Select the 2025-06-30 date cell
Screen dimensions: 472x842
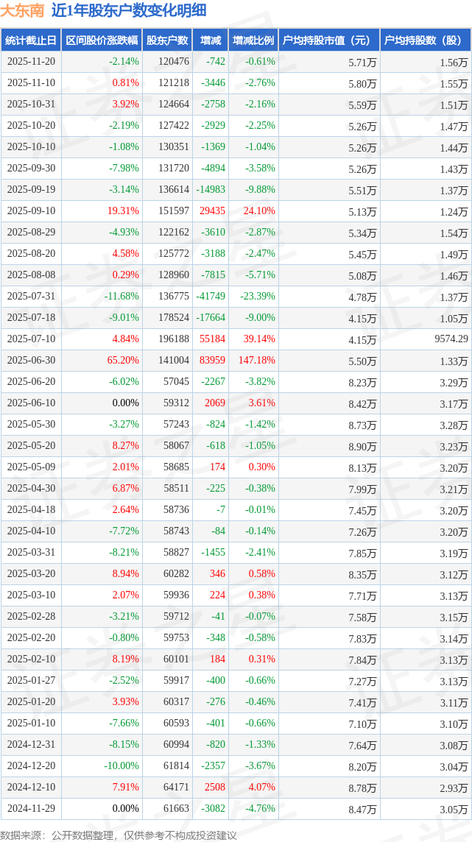tap(30, 361)
